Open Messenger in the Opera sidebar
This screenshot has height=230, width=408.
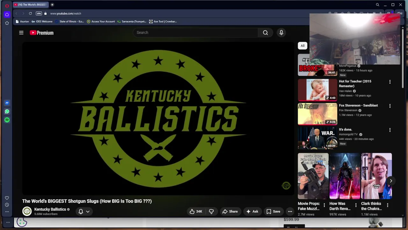[7, 103]
